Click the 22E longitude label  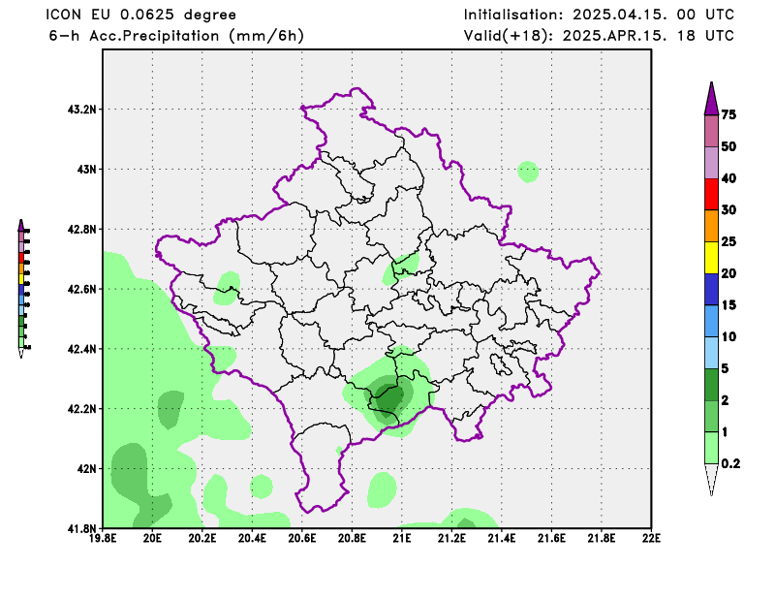pyautogui.click(x=651, y=538)
